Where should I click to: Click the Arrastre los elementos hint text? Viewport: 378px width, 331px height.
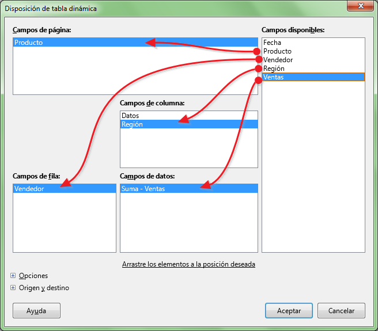[188, 264]
